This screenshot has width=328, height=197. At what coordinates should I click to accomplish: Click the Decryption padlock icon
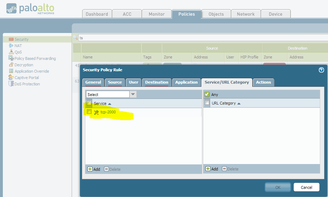11,64
